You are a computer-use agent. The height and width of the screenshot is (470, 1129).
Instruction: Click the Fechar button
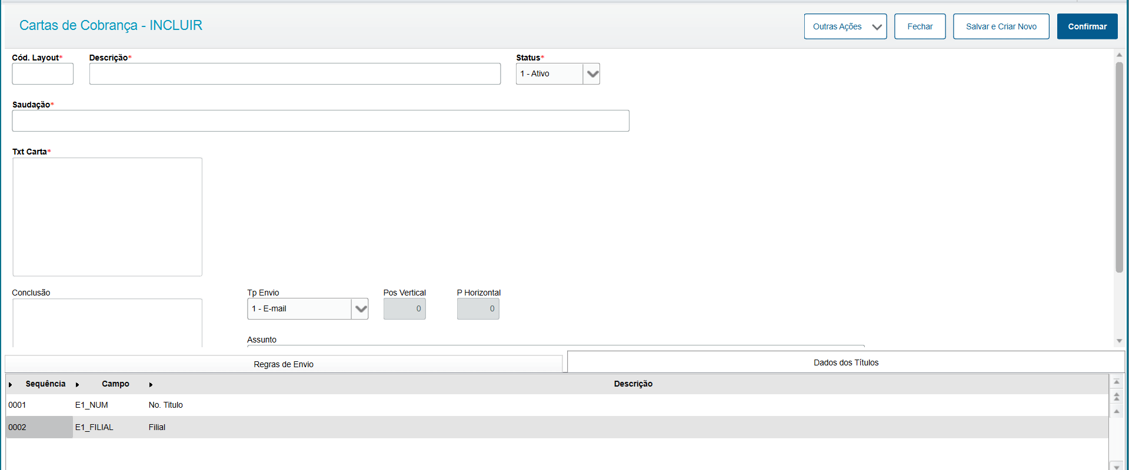point(920,26)
